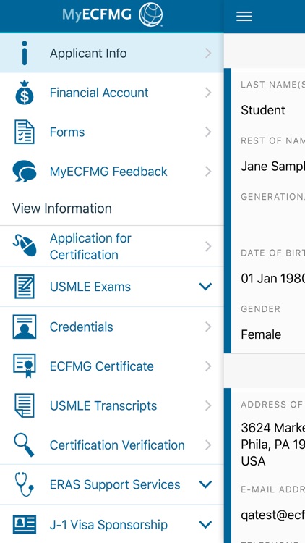Click the arrow beside Credentials

[208, 327]
